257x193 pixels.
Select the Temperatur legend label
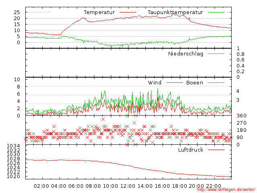pyautogui.click(x=99, y=12)
